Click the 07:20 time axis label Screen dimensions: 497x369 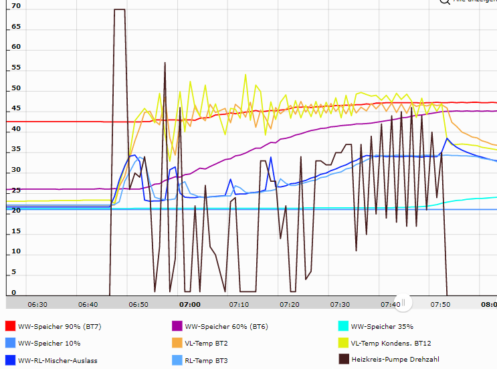(x=290, y=305)
